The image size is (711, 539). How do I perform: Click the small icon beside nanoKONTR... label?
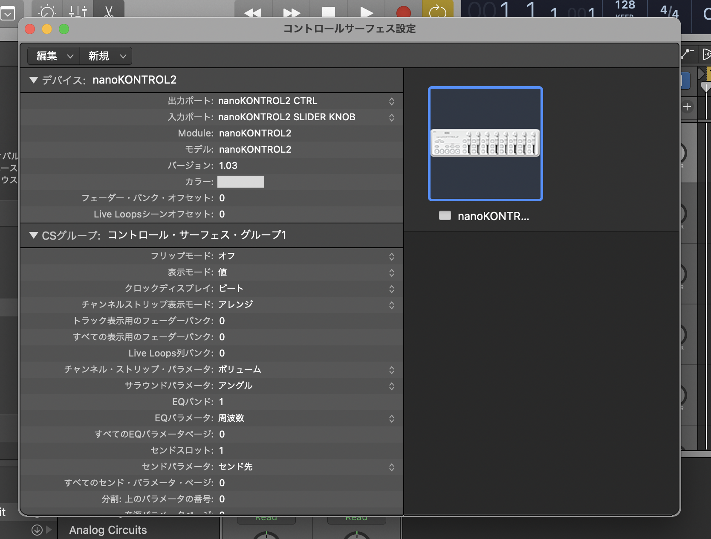[x=445, y=215]
